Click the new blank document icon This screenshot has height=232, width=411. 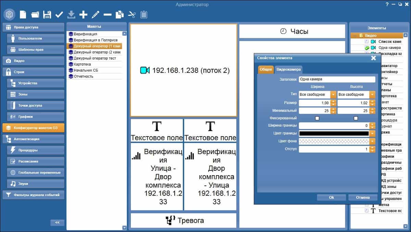pos(23,15)
